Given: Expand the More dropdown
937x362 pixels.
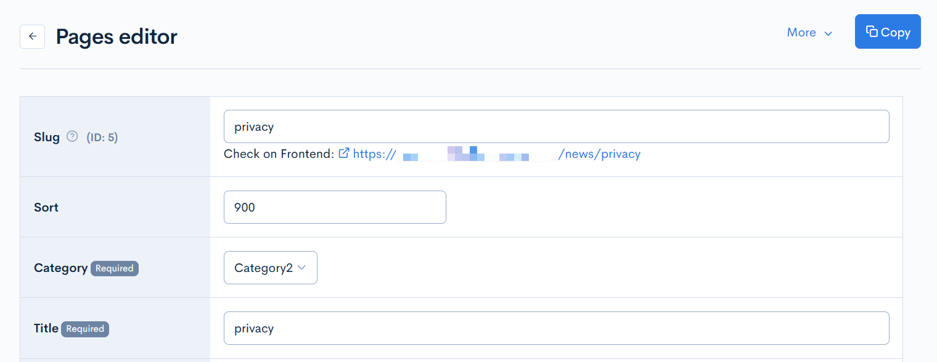Looking at the screenshot, I should (809, 33).
